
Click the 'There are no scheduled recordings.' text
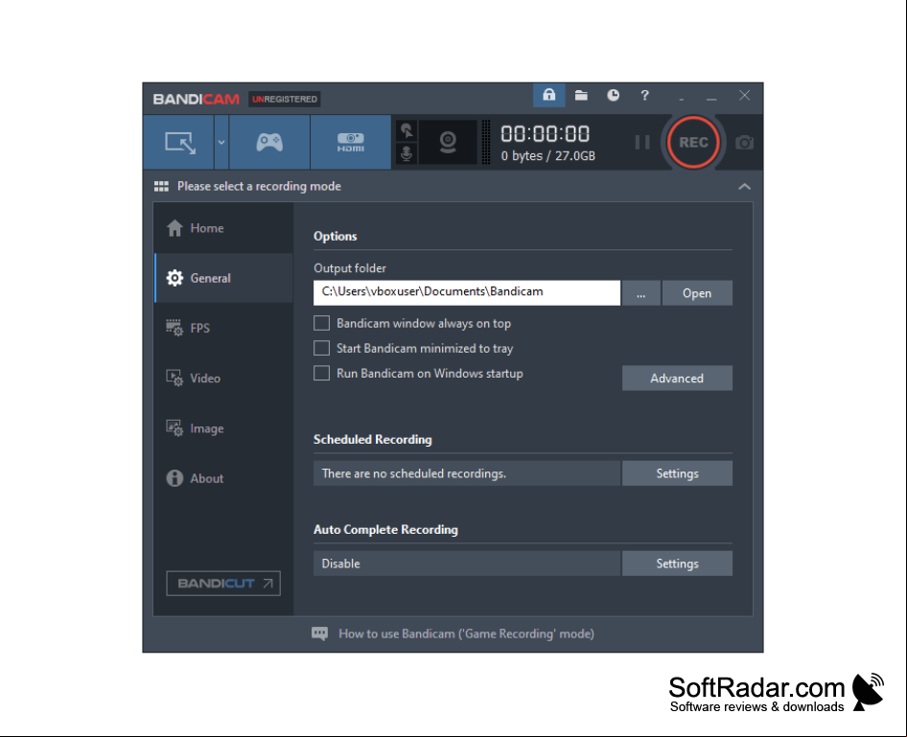click(x=414, y=473)
